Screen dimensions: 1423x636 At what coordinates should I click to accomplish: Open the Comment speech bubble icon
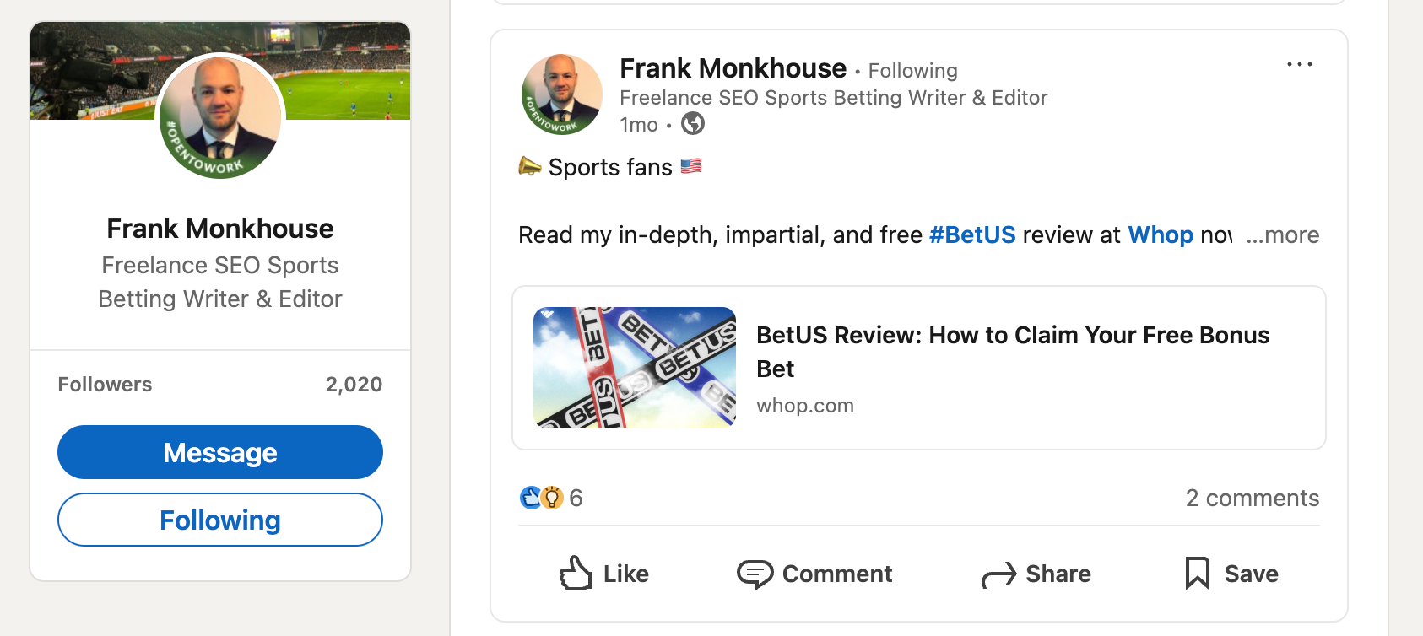(757, 574)
